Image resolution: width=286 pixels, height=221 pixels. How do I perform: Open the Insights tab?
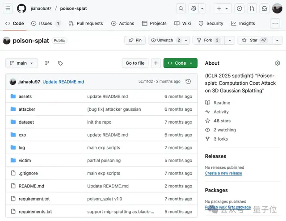click(243, 23)
